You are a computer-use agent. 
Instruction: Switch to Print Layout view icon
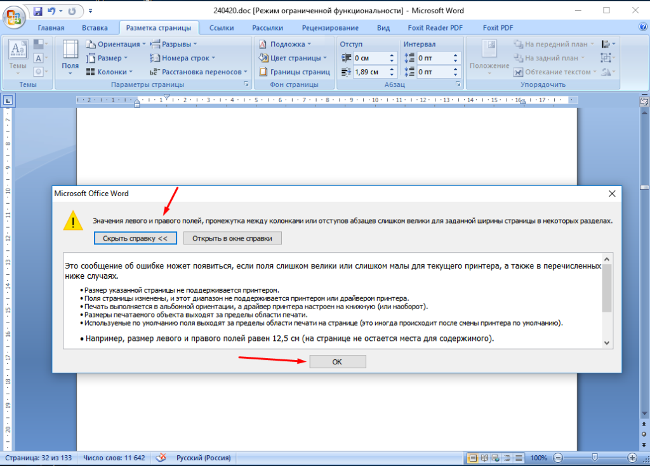472,458
